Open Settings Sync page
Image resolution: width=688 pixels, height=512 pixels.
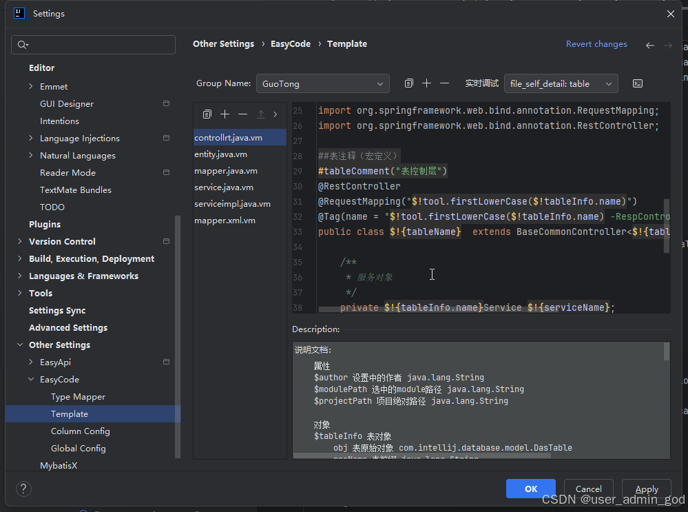pyautogui.click(x=57, y=311)
